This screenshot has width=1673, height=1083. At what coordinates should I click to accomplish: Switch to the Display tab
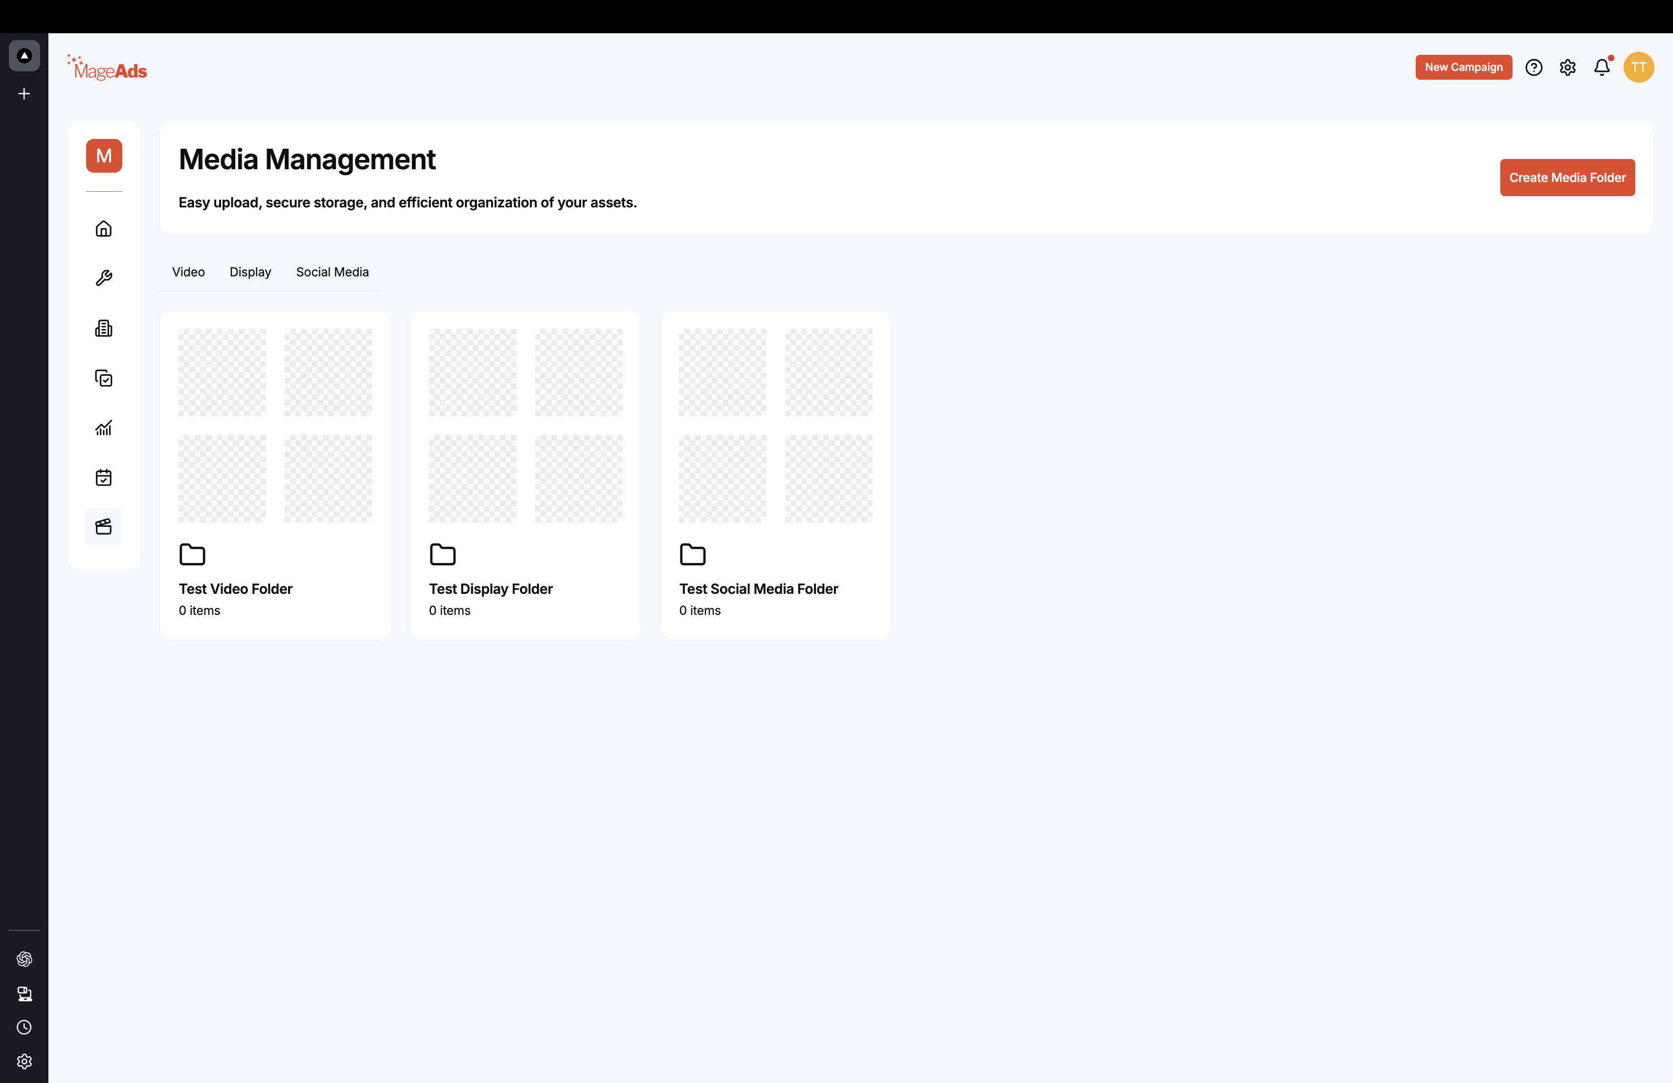coord(250,272)
